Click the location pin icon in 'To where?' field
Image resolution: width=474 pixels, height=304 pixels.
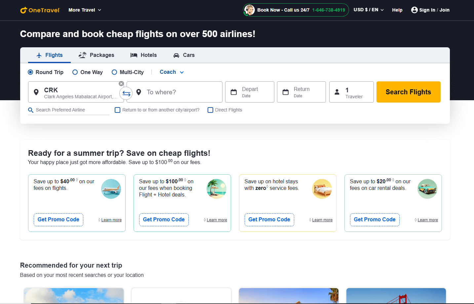(139, 92)
